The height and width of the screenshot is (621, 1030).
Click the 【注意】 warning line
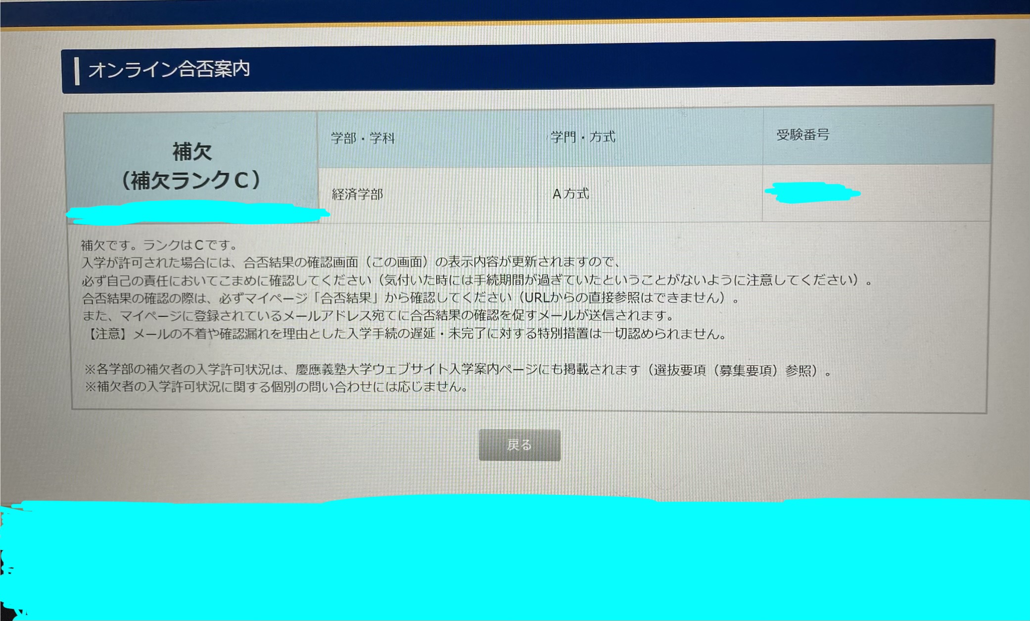[406, 334]
